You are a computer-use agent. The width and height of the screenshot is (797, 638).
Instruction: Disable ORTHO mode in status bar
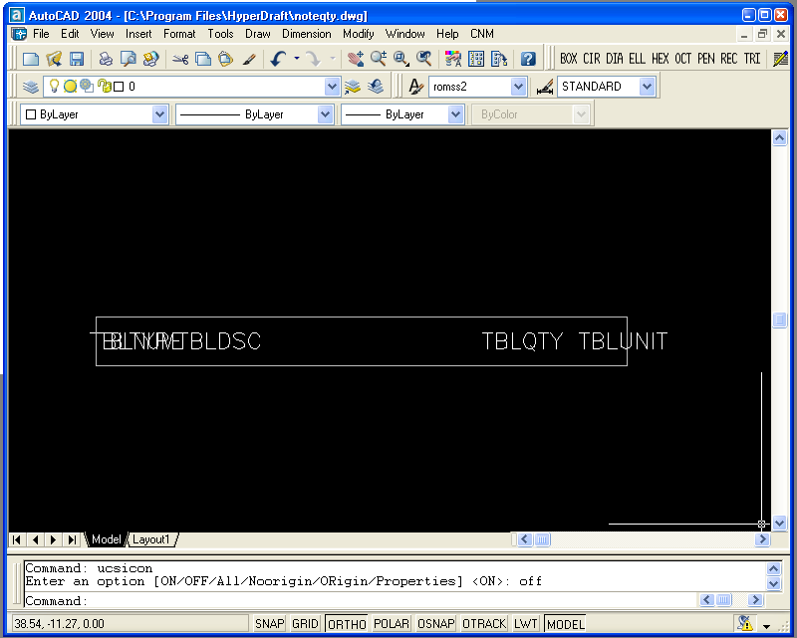click(347, 624)
